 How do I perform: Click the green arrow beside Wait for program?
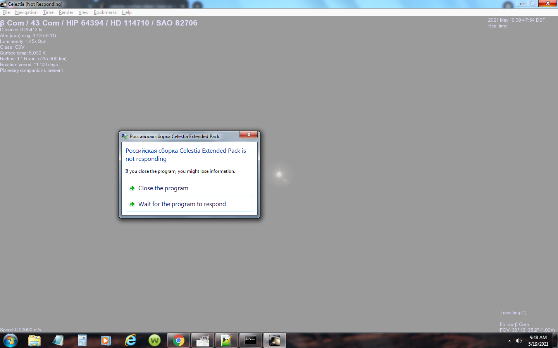132,204
